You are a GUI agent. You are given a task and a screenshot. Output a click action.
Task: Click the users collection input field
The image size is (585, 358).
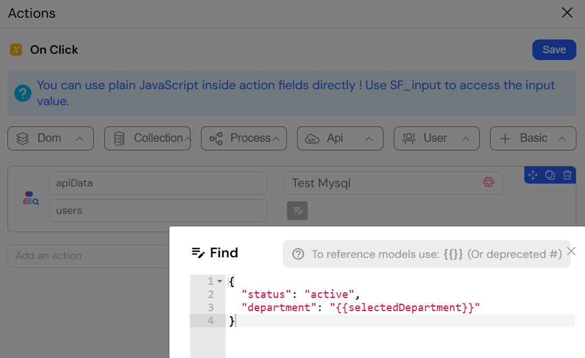click(x=158, y=210)
